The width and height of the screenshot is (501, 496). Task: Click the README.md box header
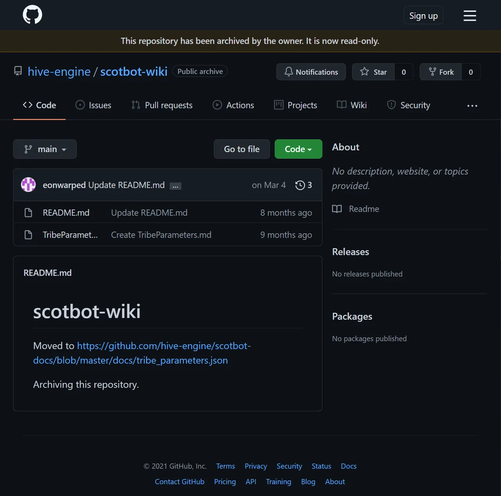pos(47,273)
